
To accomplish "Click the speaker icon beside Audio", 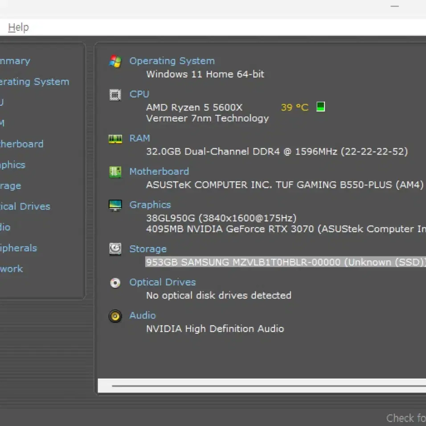I will tap(115, 316).
